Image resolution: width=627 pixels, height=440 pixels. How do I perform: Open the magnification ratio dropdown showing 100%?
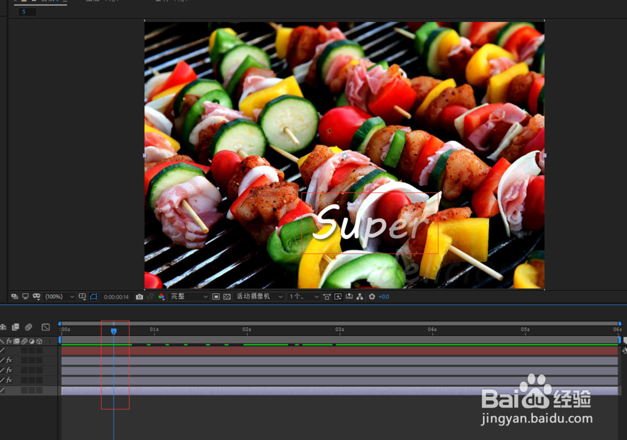click(x=59, y=296)
